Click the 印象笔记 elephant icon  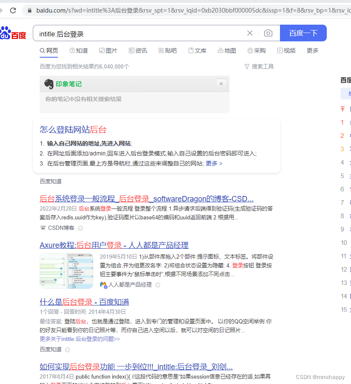tap(49, 84)
